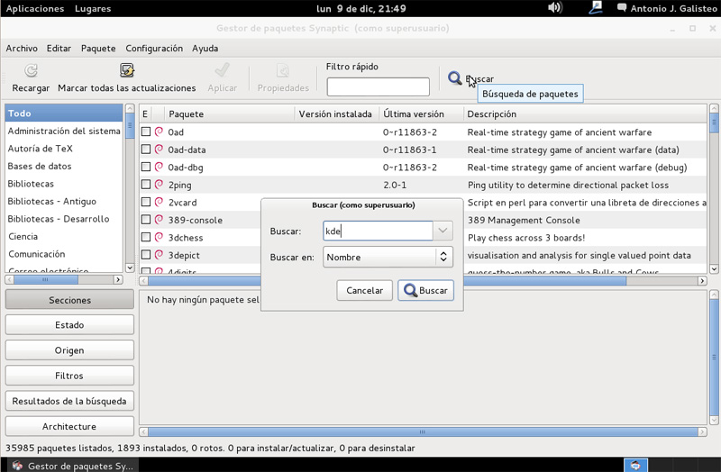Image resolution: width=721 pixels, height=472 pixels.
Task: Open the Aplicaciones panel menu
Action: [x=35, y=8]
